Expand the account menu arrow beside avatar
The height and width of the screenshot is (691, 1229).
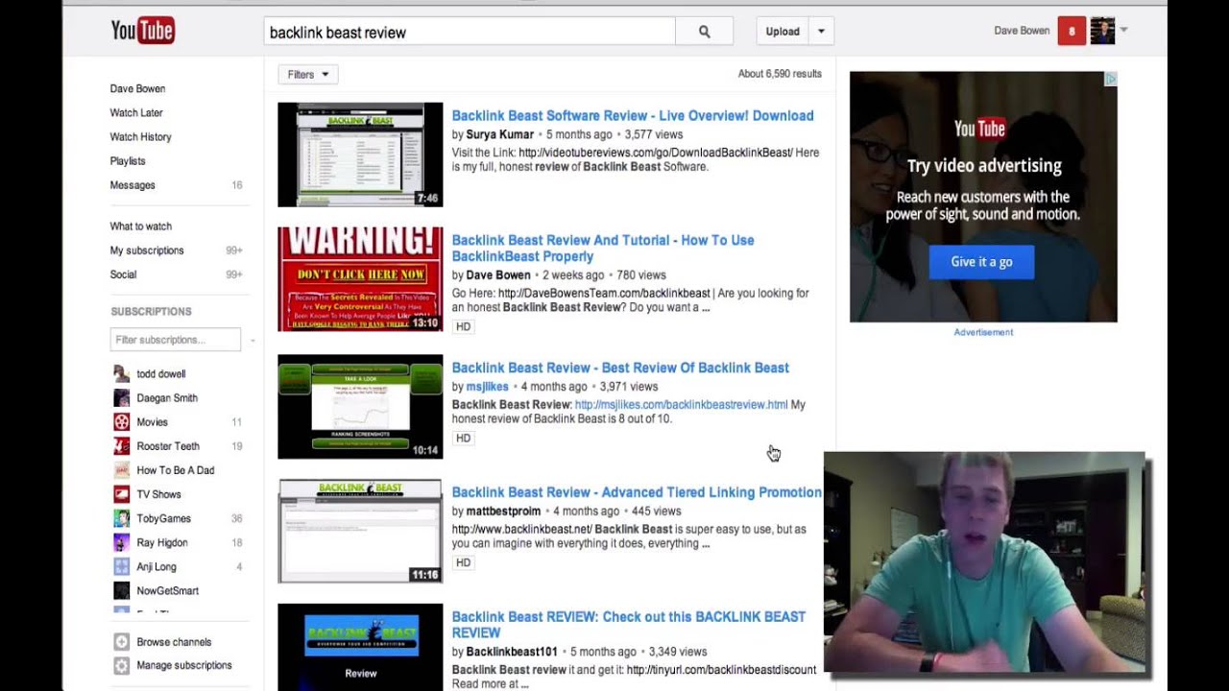[1123, 30]
